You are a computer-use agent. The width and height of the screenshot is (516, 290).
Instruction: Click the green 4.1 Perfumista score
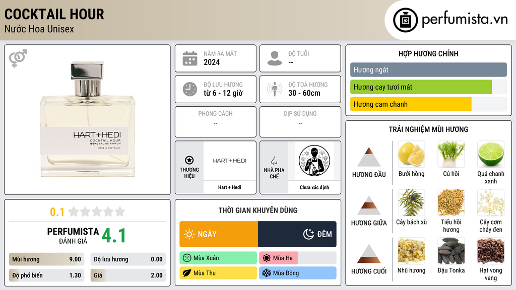point(114,236)
